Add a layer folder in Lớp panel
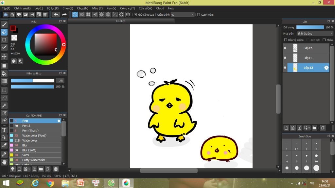 coord(314,128)
